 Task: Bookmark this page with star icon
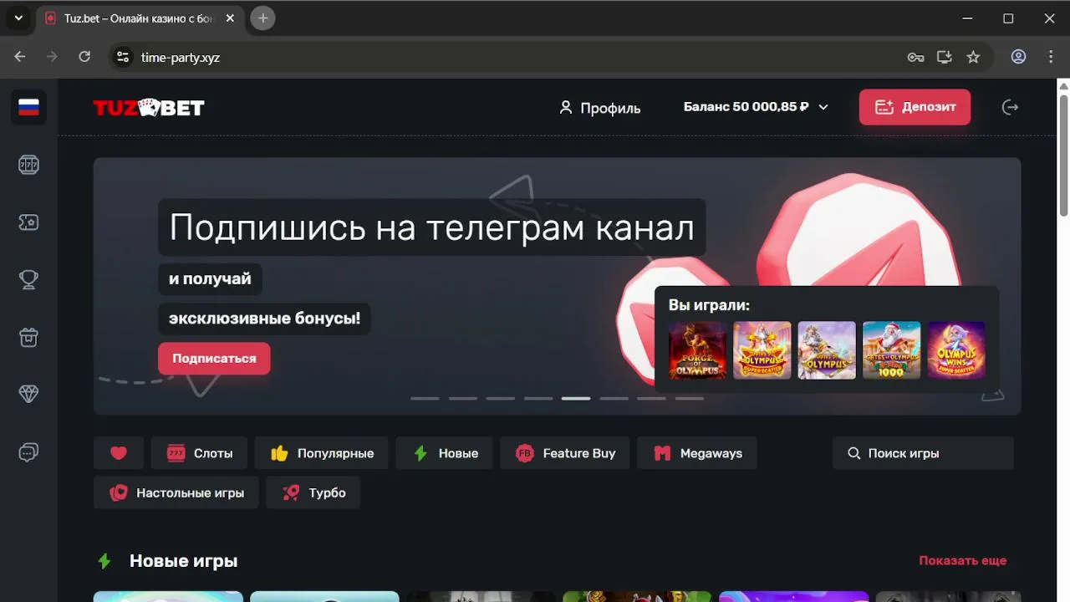(x=973, y=57)
